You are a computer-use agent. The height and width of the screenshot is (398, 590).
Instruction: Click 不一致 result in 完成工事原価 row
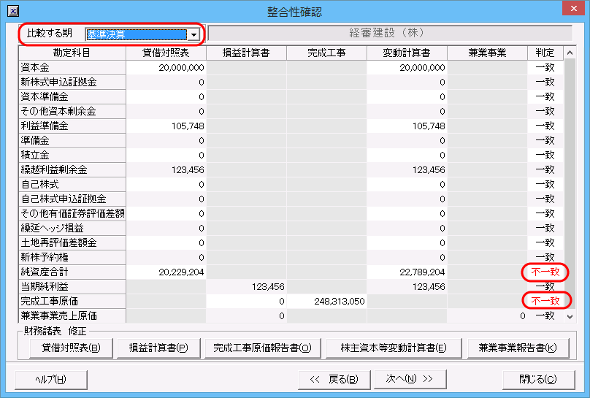tap(545, 302)
